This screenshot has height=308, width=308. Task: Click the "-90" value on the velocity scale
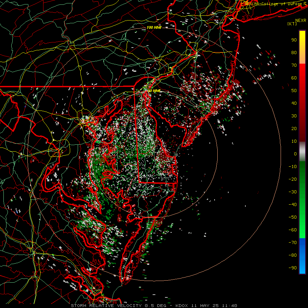coord(293,268)
